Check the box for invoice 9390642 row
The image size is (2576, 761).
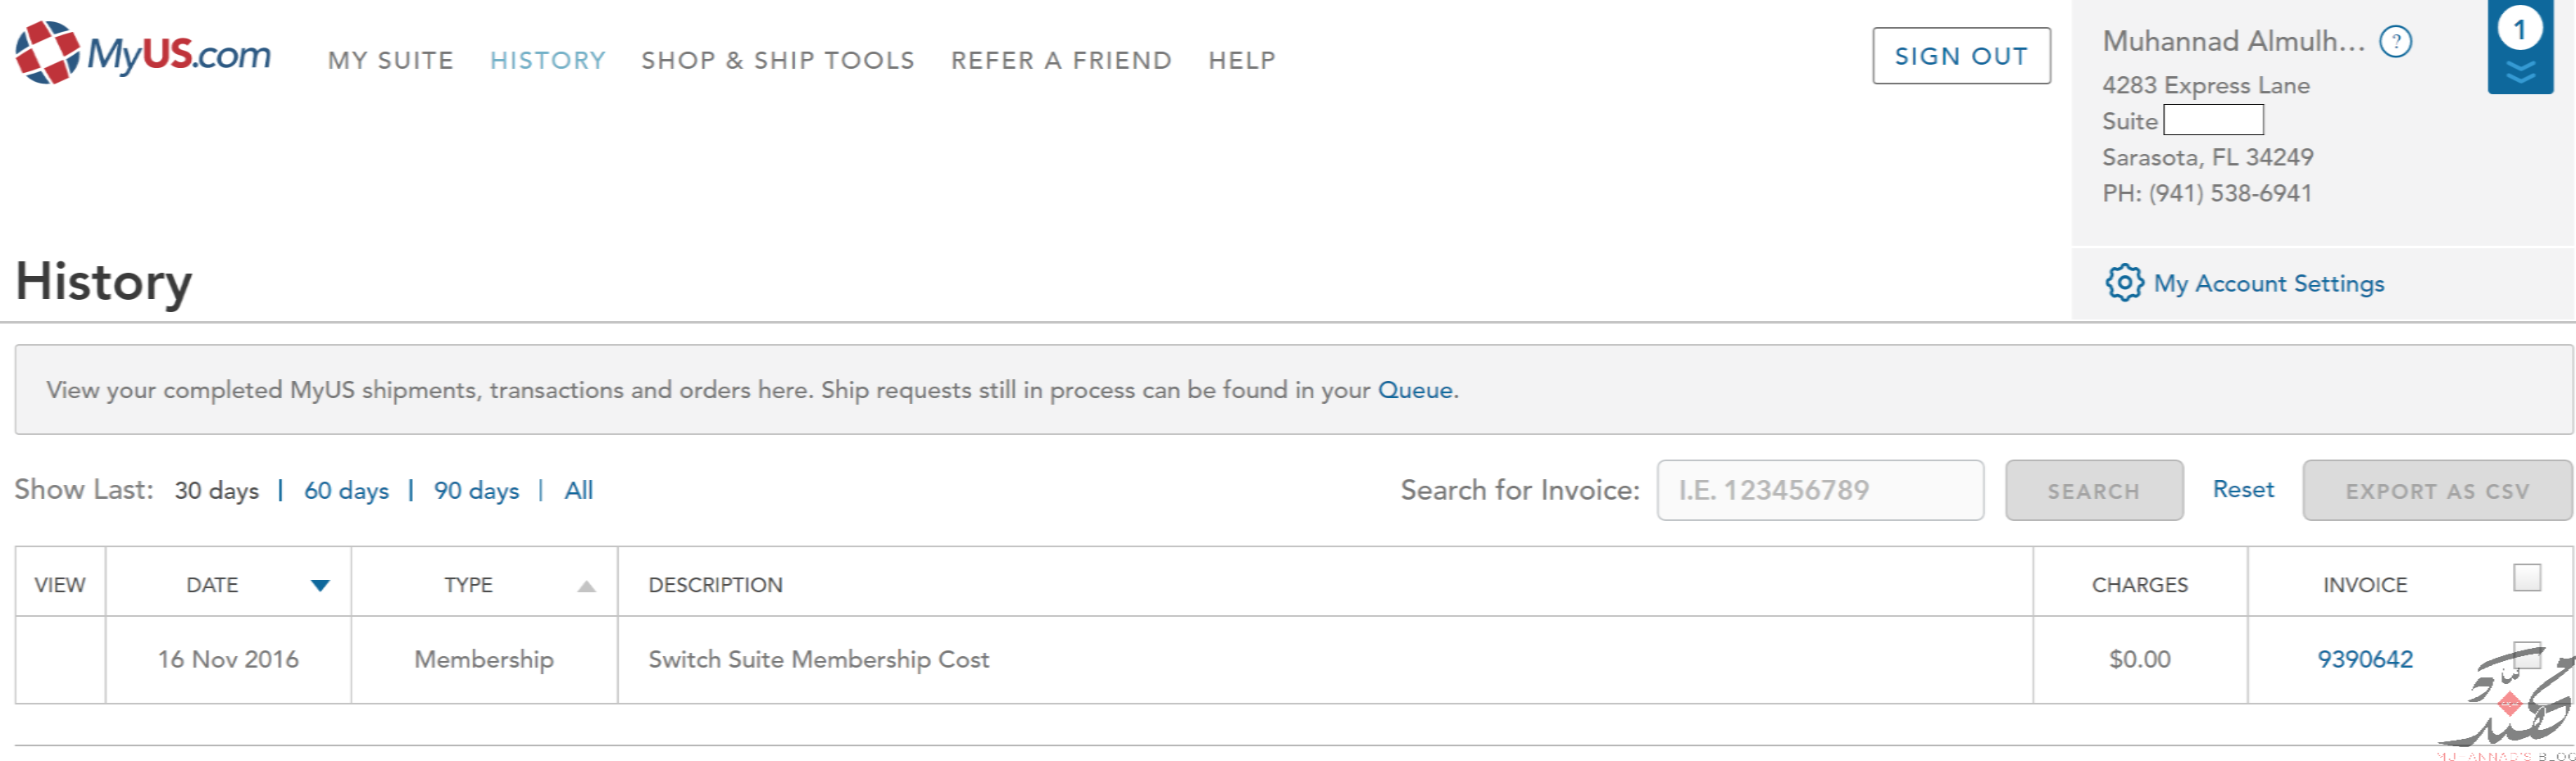[2527, 656]
